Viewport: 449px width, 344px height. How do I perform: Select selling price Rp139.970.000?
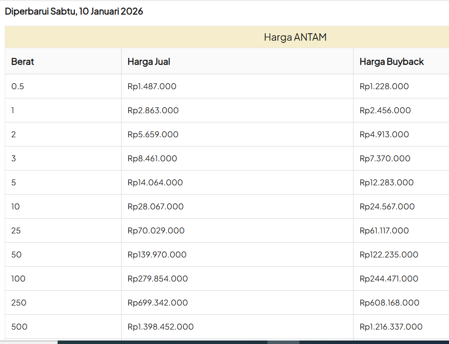point(157,255)
